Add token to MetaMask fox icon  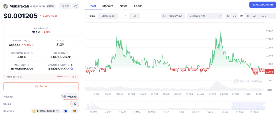point(75,111)
